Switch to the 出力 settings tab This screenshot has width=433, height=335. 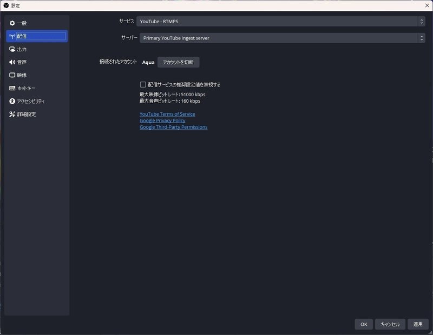coord(37,49)
